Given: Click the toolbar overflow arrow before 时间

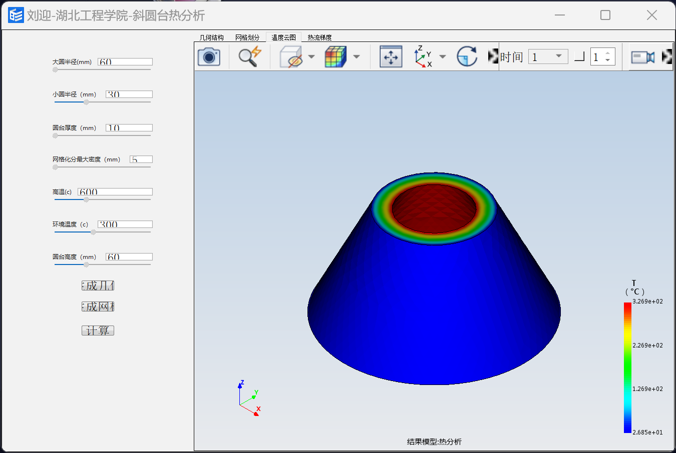Looking at the screenshot, I should coord(493,56).
